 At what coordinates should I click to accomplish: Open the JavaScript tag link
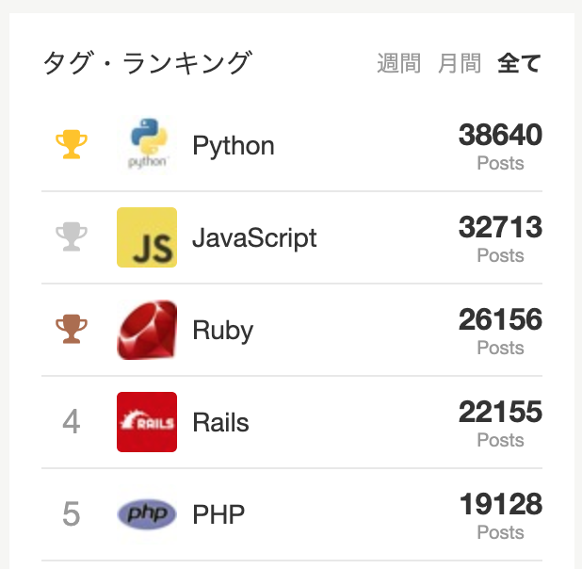click(x=254, y=237)
